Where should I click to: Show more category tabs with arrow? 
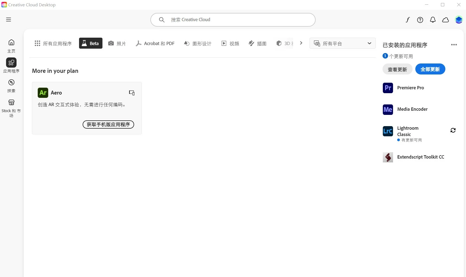(x=301, y=43)
